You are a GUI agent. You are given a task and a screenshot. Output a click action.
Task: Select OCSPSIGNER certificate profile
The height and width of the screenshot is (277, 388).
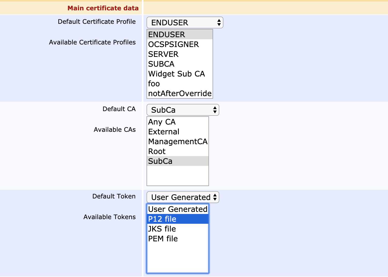(180, 44)
